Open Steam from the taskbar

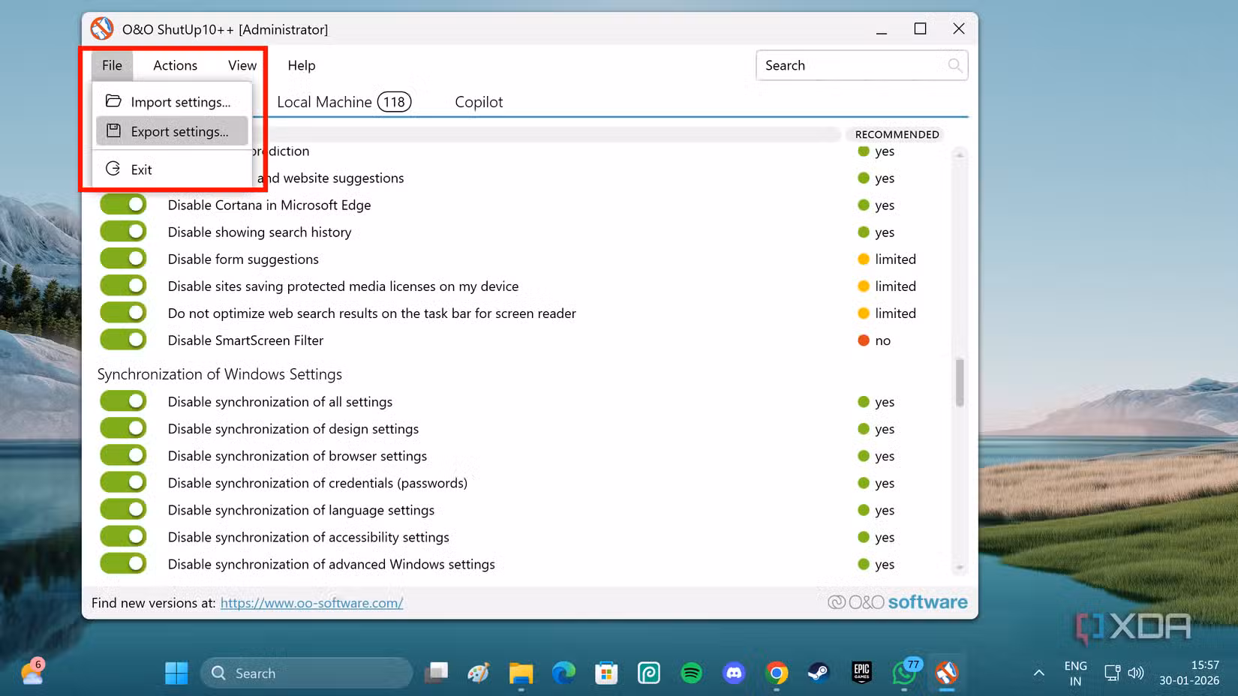click(819, 673)
